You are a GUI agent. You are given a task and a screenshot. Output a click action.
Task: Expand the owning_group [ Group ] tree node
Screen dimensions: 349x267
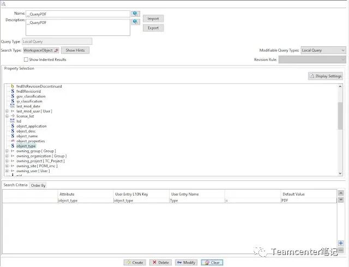click(7, 151)
